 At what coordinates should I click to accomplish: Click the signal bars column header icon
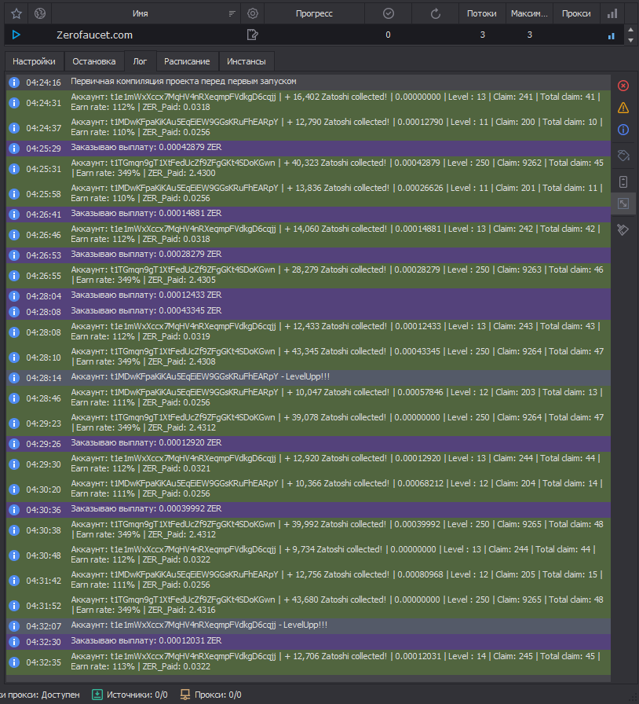(612, 13)
